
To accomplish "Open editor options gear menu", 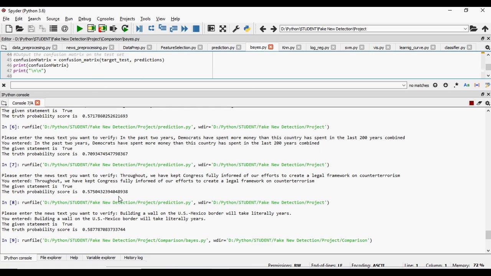I will click(x=488, y=48).
